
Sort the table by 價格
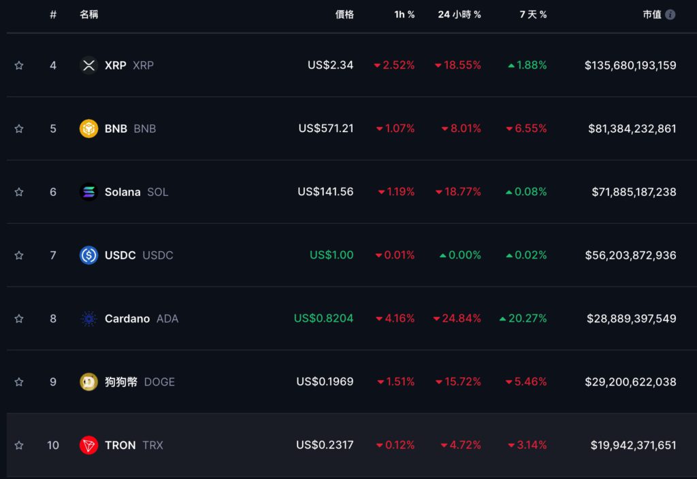pyautogui.click(x=346, y=14)
